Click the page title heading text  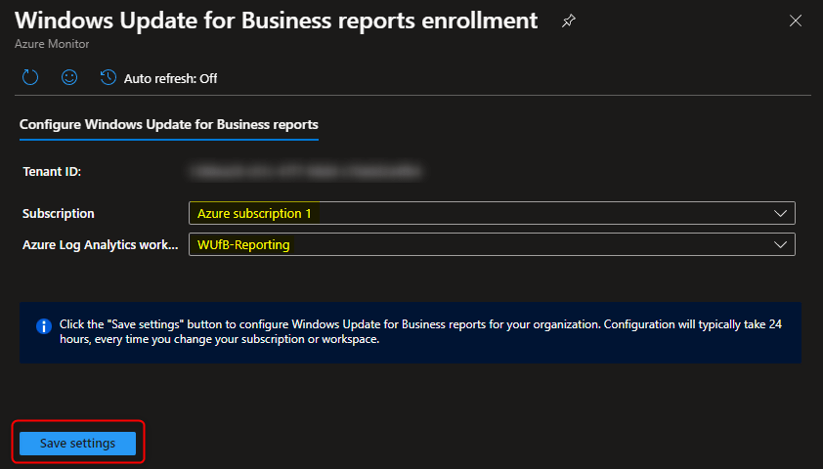[276, 21]
